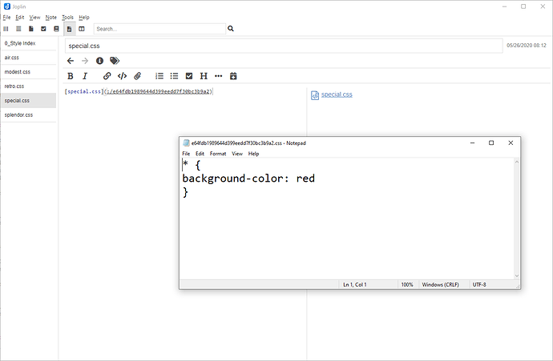Insert a hyperlink using the link icon
This screenshot has width=553, height=361.
click(x=107, y=76)
